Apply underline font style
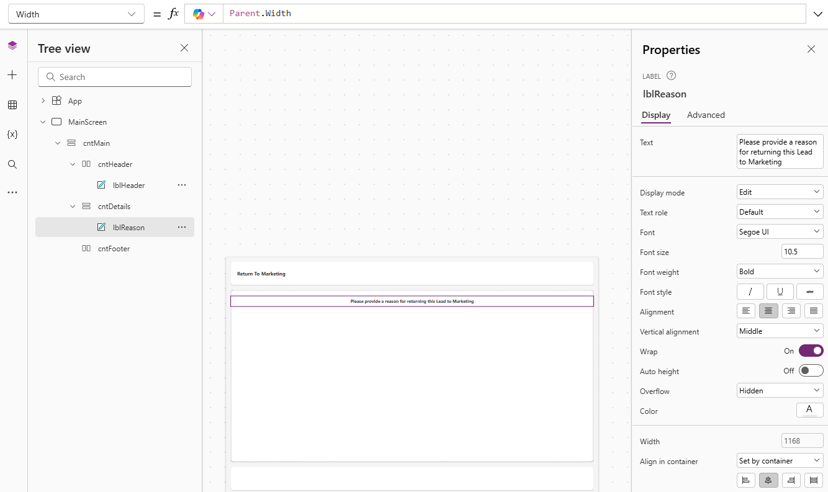Image resolution: width=828 pixels, height=492 pixels. [x=780, y=292]
